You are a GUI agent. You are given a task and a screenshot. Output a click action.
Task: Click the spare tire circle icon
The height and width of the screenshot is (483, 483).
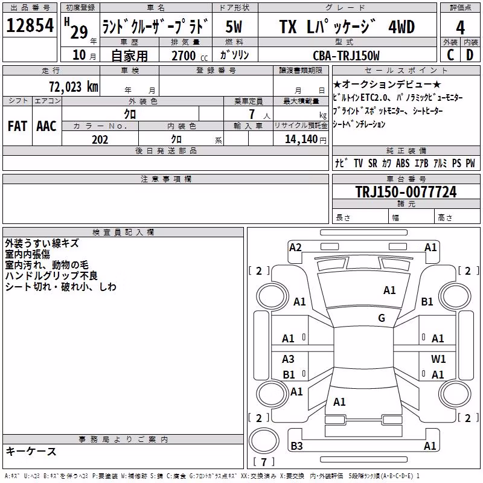pos(264,440)
